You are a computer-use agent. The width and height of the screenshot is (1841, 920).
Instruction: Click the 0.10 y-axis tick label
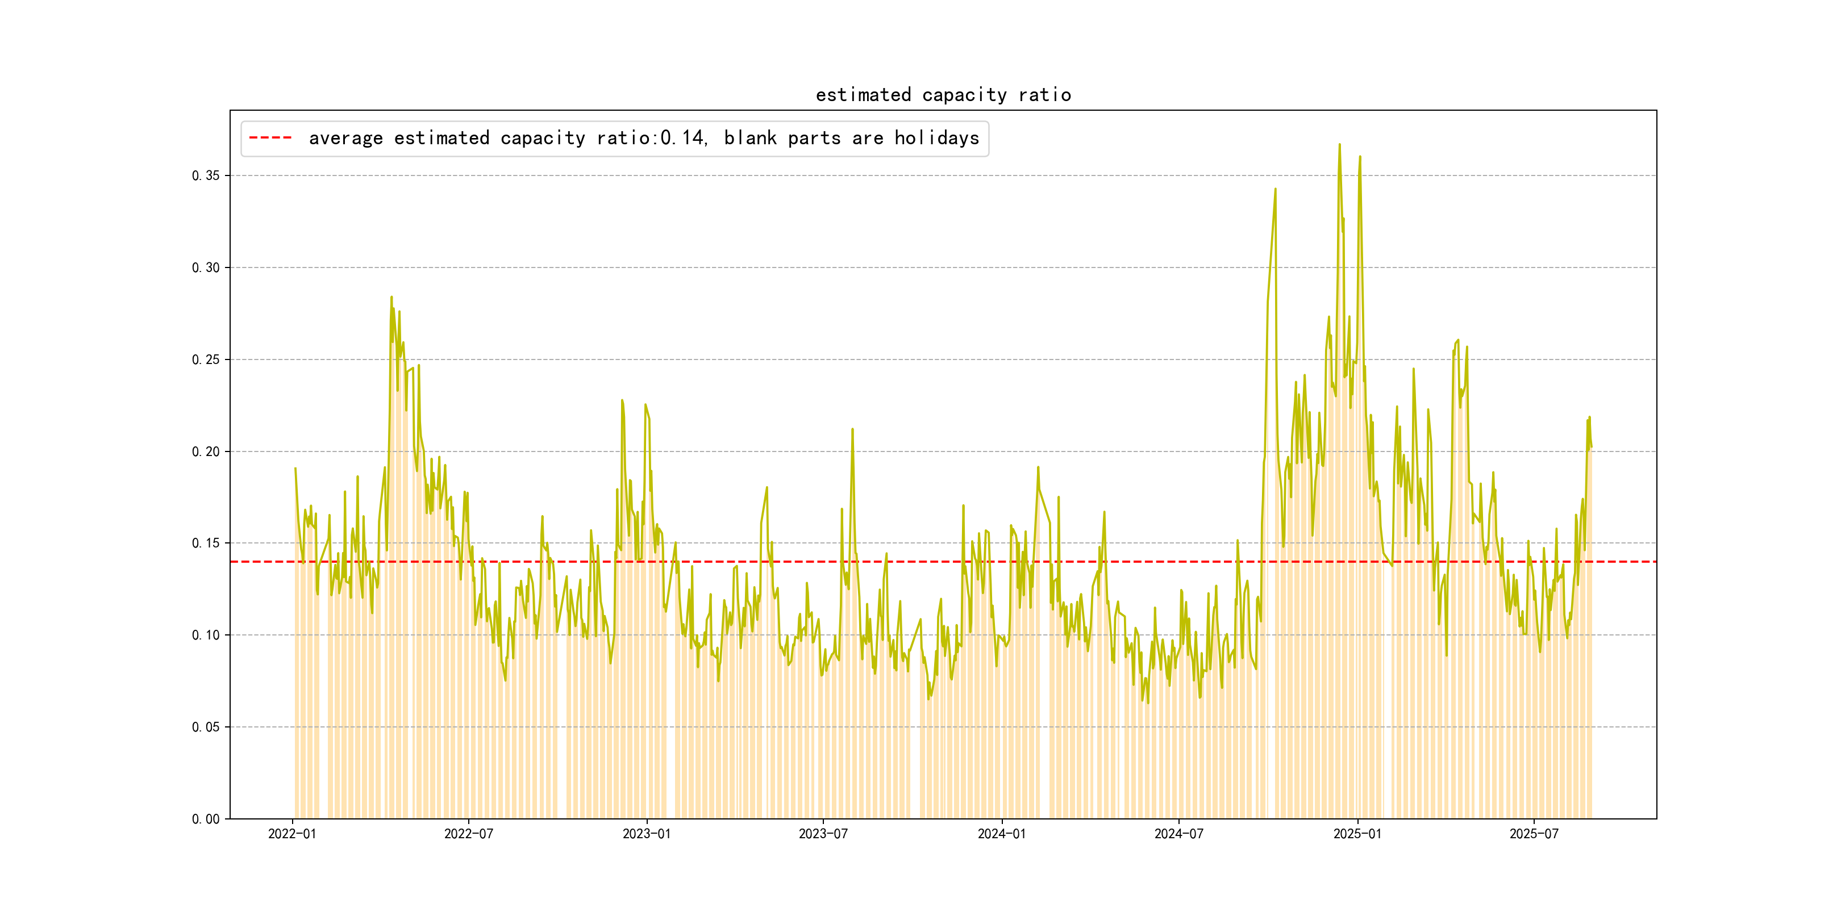(205, 635)
